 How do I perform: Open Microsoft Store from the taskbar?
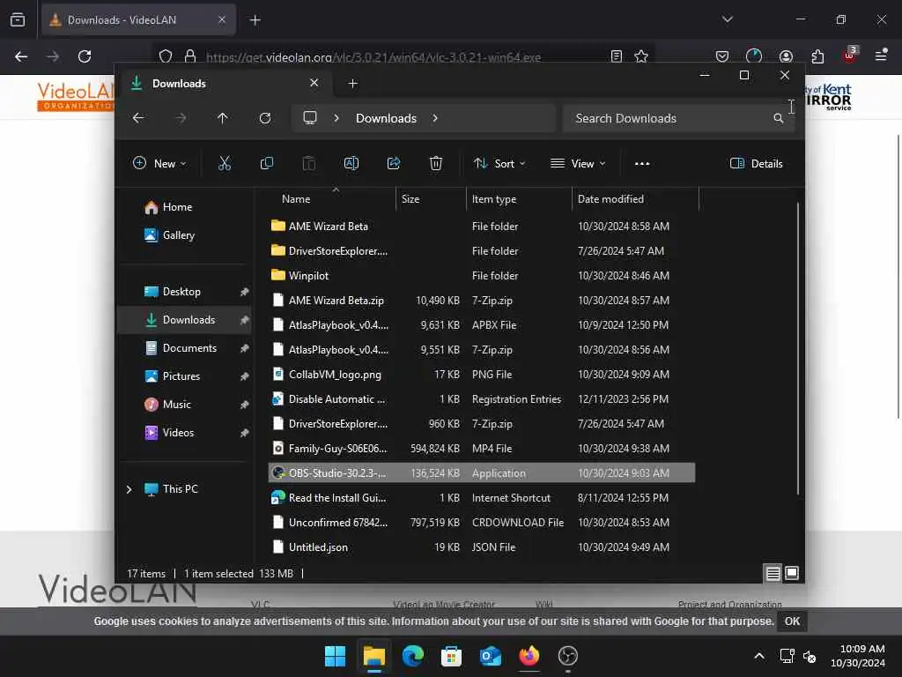coord(451,656)
